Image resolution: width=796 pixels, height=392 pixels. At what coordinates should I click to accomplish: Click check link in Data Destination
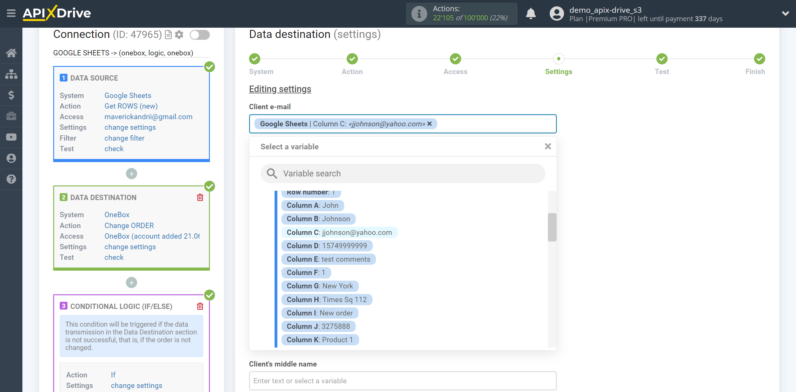tap(114, 257)
